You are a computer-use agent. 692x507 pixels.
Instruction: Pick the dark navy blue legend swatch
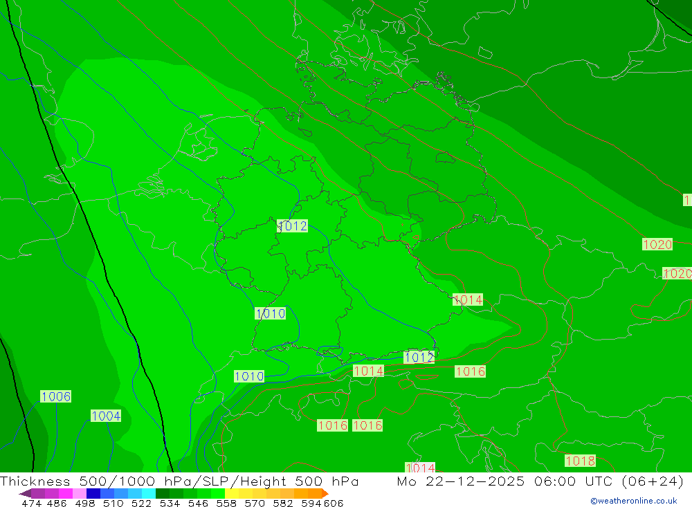[93, 493]
